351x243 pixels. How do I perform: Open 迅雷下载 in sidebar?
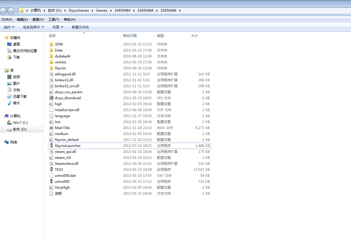pos(20,96)
